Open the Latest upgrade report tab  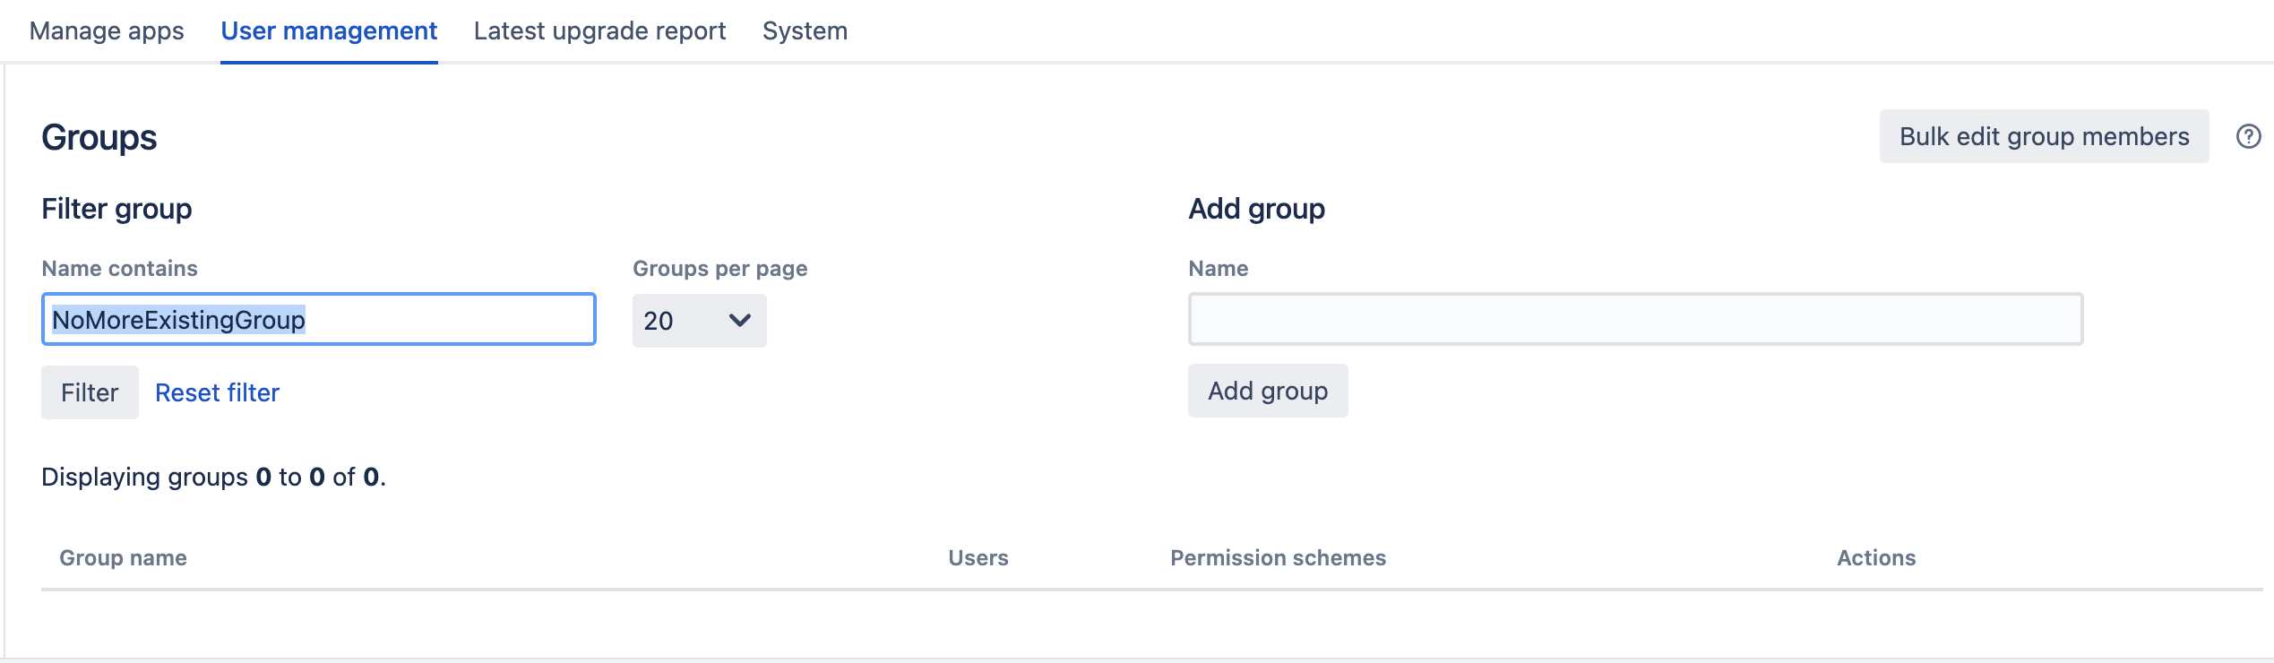(x=599, y=30)
